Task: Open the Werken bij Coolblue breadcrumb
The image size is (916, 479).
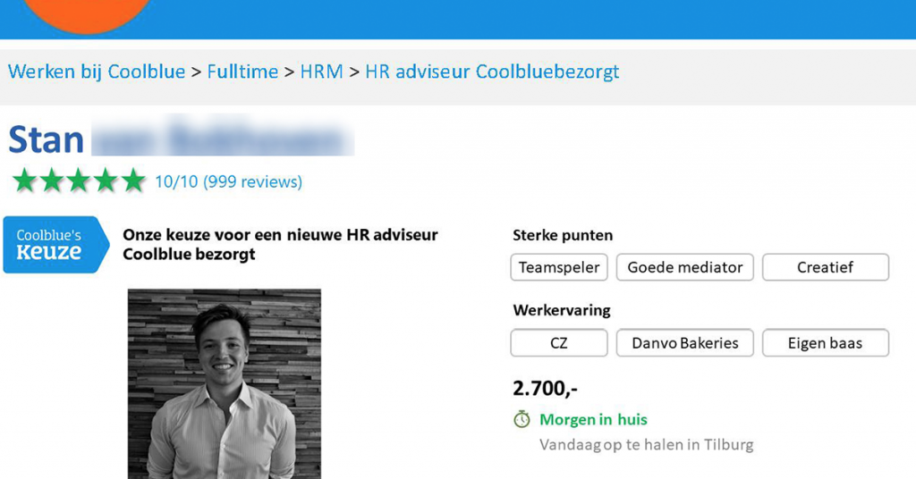Action: 97,71
